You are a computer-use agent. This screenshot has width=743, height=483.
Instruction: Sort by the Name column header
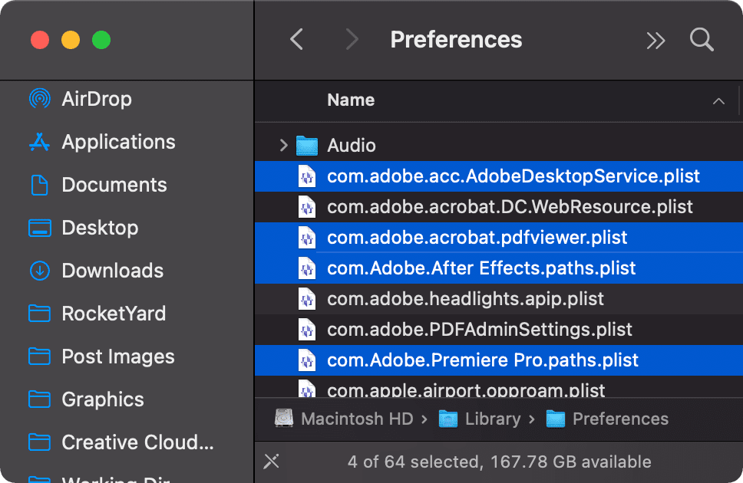click(351, 100)
